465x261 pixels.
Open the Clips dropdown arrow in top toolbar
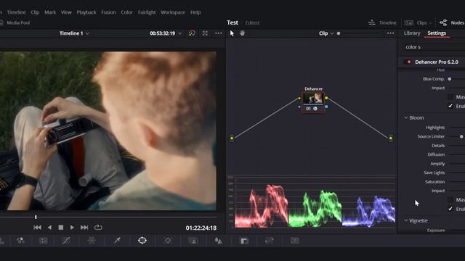pyautogui.click(x=431, y=23)
